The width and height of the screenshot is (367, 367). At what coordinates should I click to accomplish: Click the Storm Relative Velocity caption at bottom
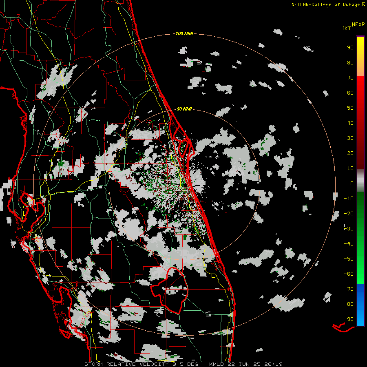(183, 364)
